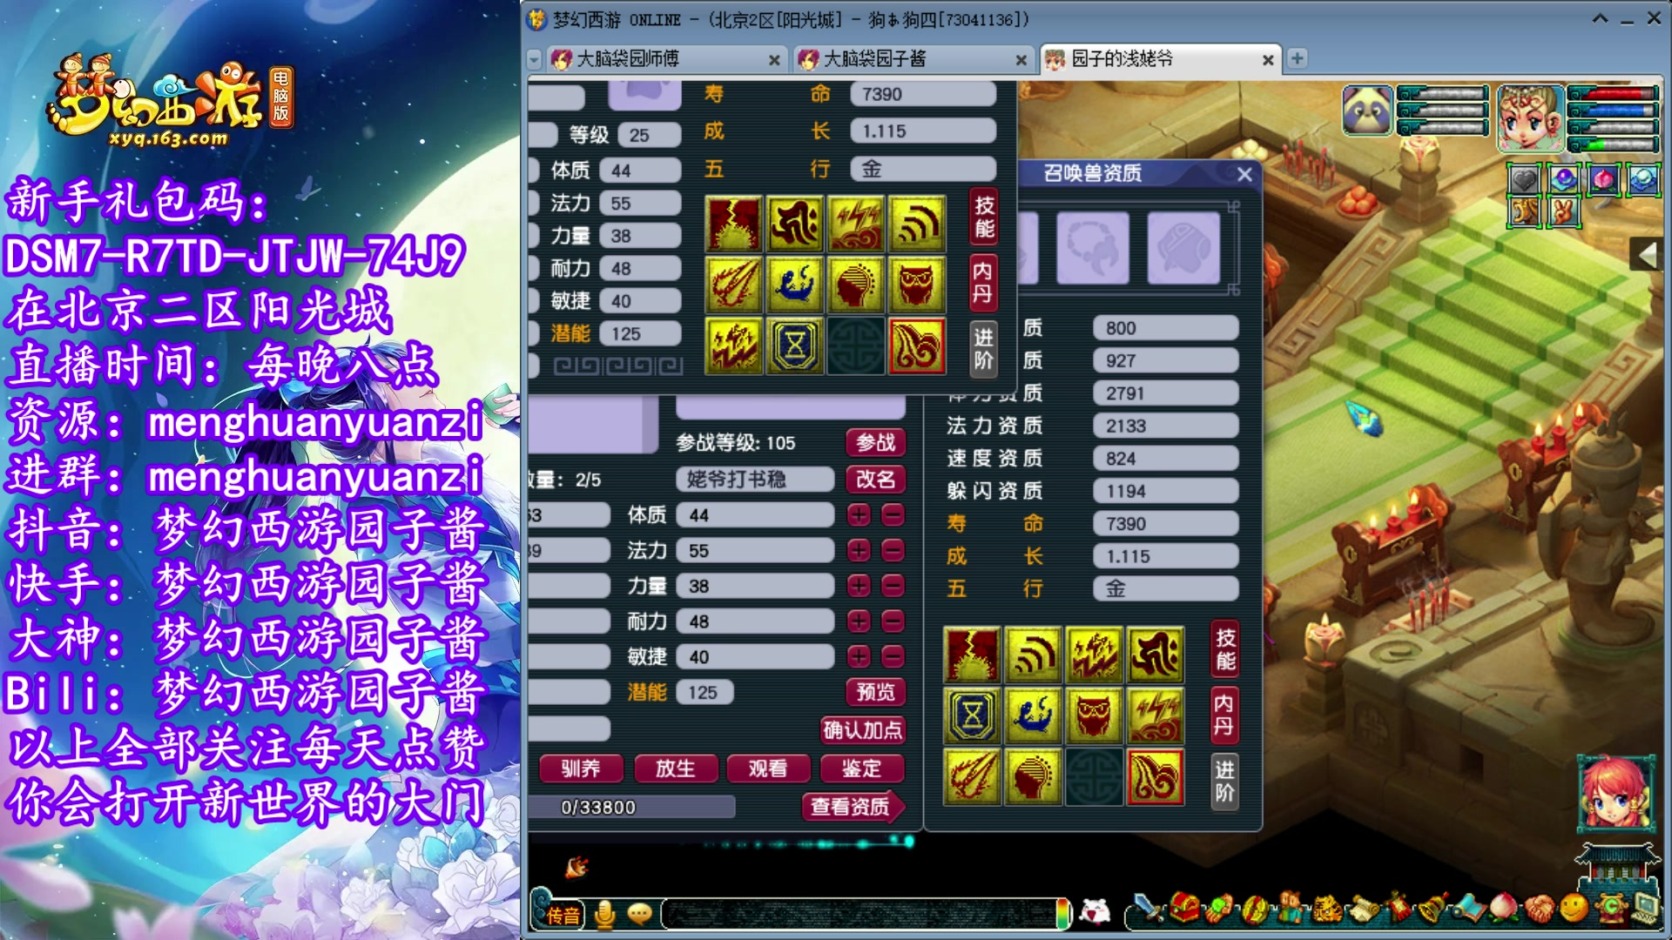
Task: Open the computer system settings icon
Action: coord(1645,910)
